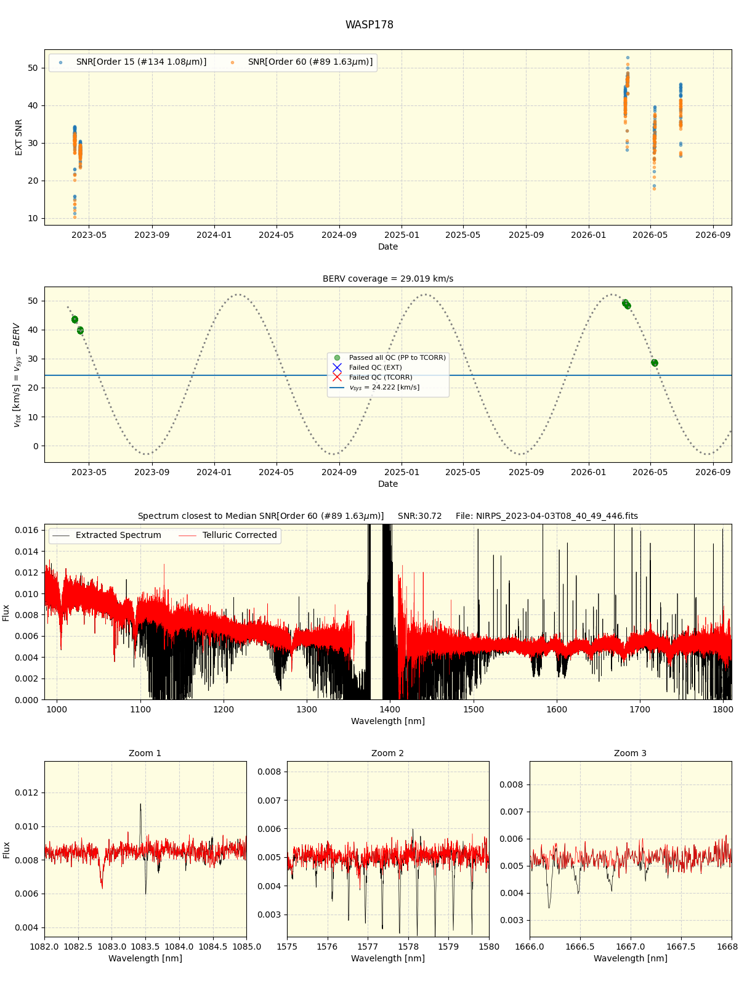Click the Flux label of the main spectrum
Image resolution: width=739 pixels, height=986 pixels.
(x=6, y=612)
